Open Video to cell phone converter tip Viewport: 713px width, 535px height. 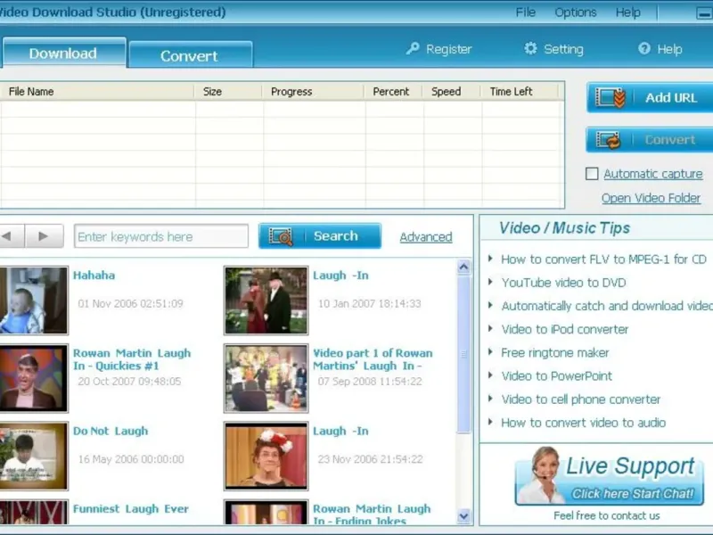tap(581, 399)
